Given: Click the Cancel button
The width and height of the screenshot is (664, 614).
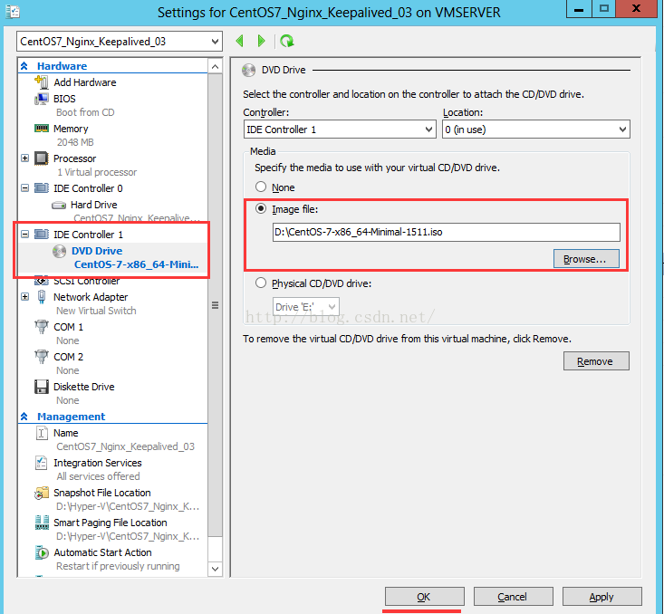Looking at the screenshot, I should pos(514,597).
